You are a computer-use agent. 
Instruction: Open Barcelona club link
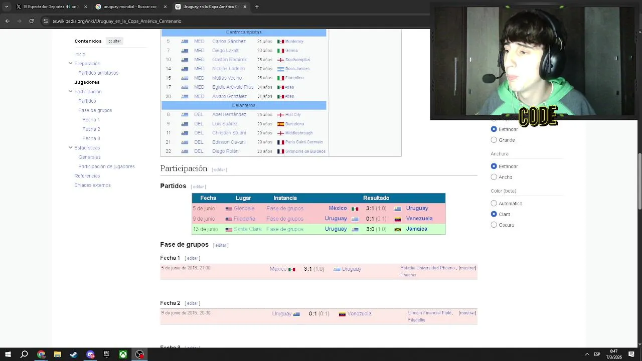294,124
